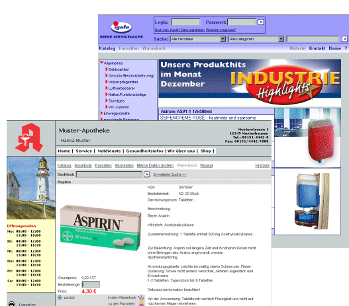349x306 pixels.
Task: Focus the Suchtext input field
Action: point(109,174)
